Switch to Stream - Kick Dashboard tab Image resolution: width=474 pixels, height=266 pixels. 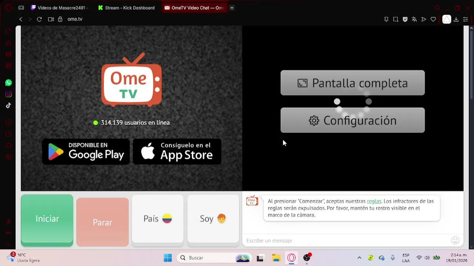point(127,8)
